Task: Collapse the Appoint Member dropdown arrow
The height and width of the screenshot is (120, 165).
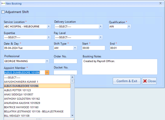Action: [47, 72]
